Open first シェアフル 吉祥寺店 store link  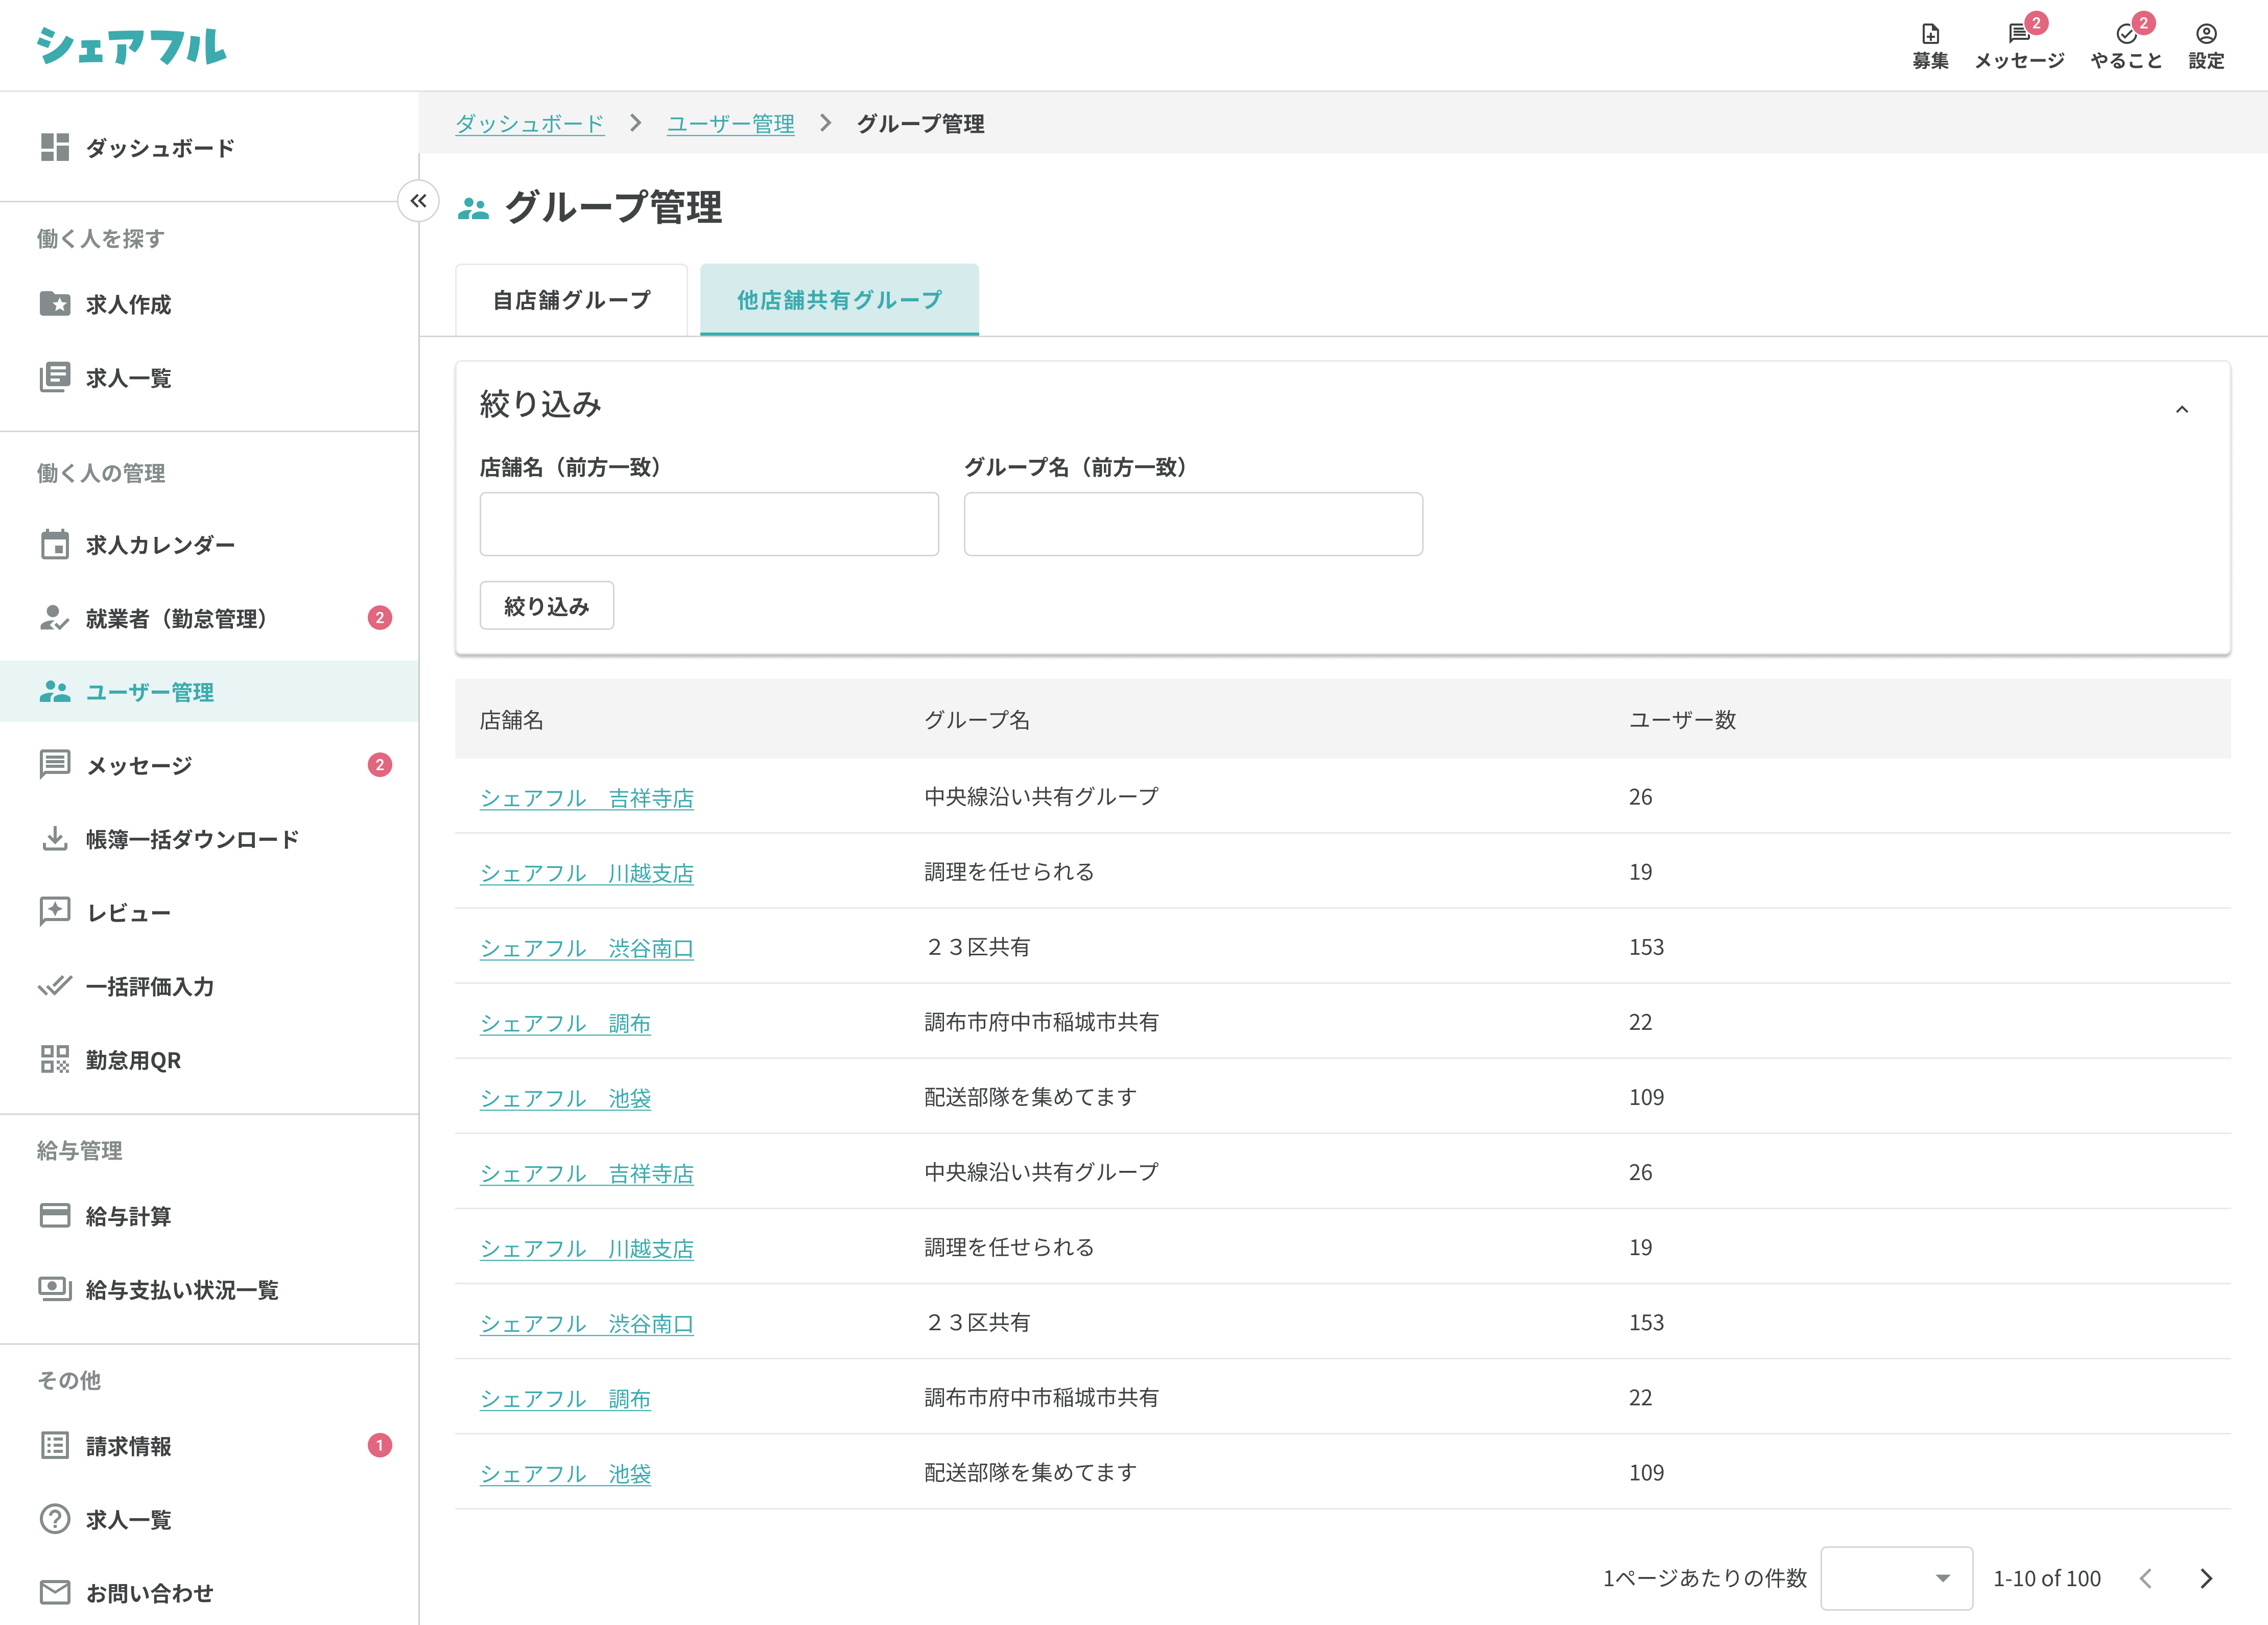pos(587,797)
